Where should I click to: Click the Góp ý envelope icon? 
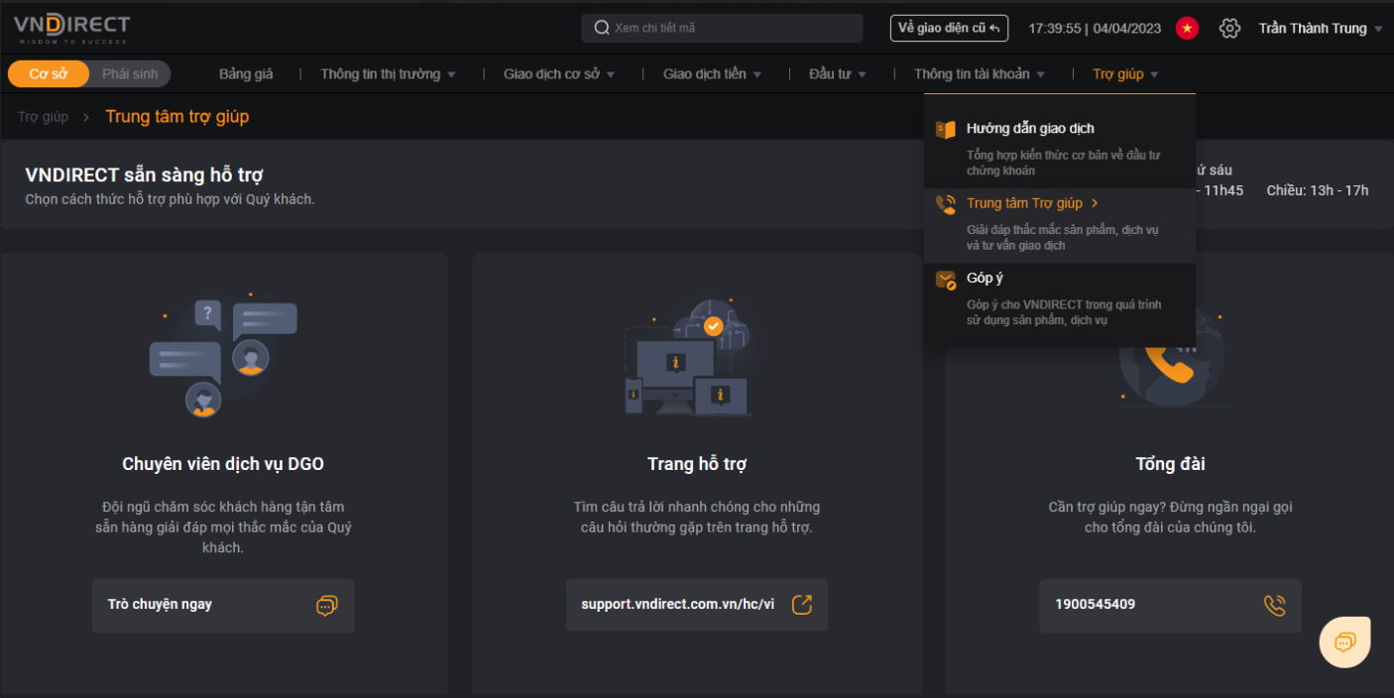[946, 280]
